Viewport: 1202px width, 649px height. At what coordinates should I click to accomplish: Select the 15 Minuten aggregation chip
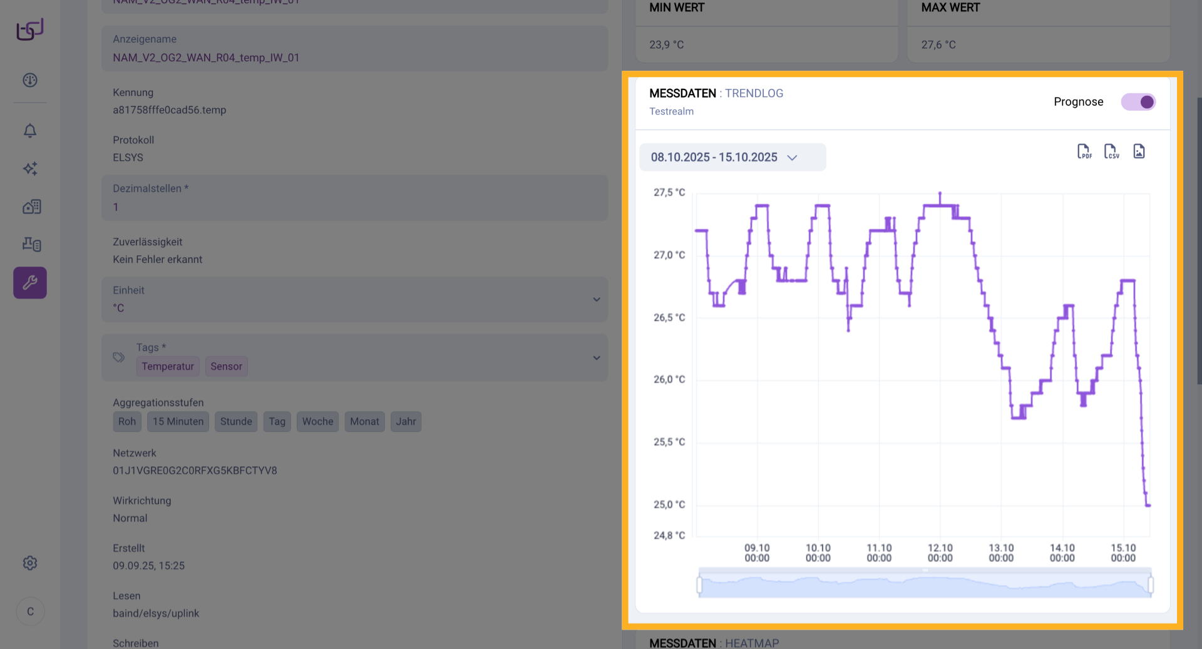(x=178, y=422)
